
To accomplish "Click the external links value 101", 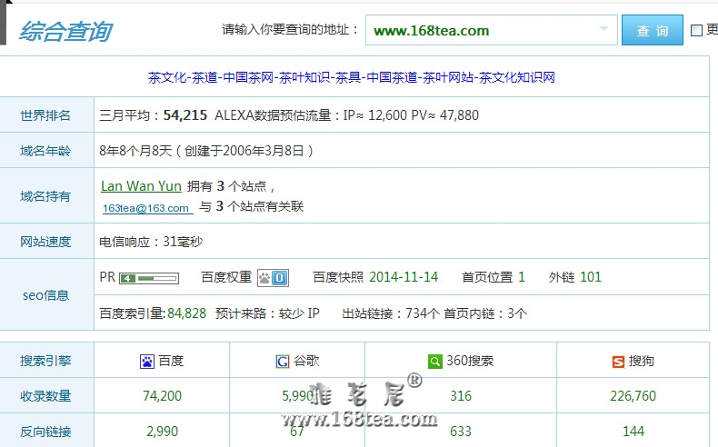I will 591,277.
